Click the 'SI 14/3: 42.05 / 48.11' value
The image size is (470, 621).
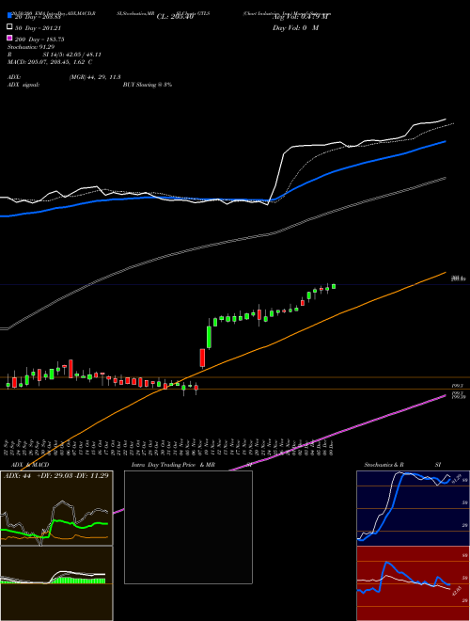click(x=72, y=55)
